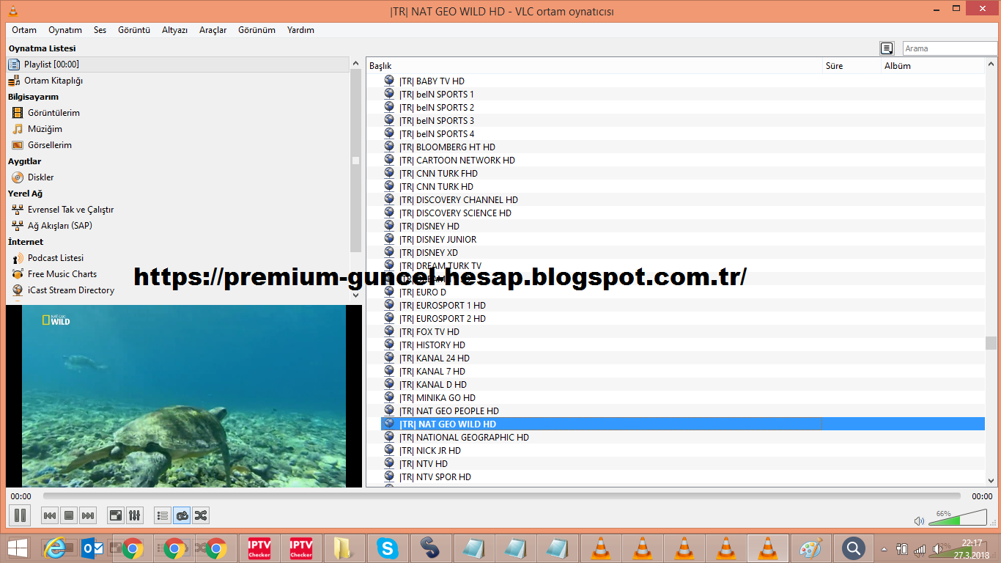
Task: Skip to the previous playlist item
Action: pyautogui.click(x=50, y=515)
